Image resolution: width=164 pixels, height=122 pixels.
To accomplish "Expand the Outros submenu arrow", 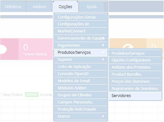I will point(103,116).
